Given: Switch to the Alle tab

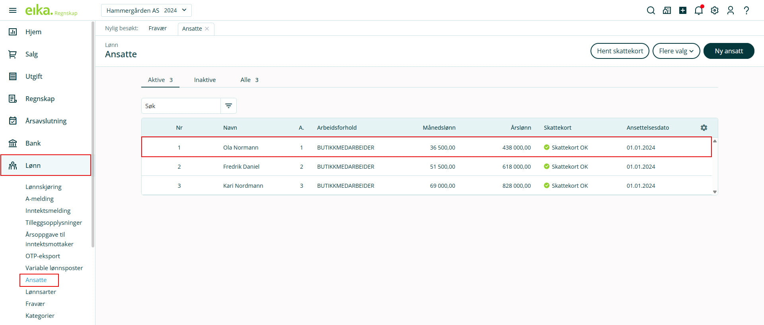Looking at the screenshot, I should click(x=249, y=80).
